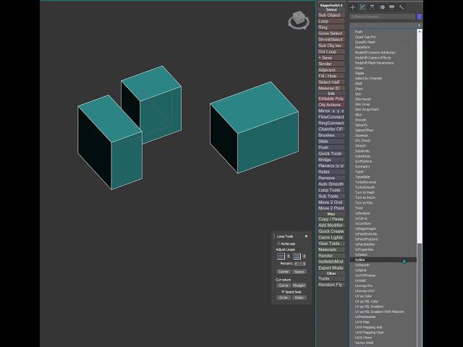
Task: Click the modifier list scrollbar thumb
Action: tap(420, 295)
